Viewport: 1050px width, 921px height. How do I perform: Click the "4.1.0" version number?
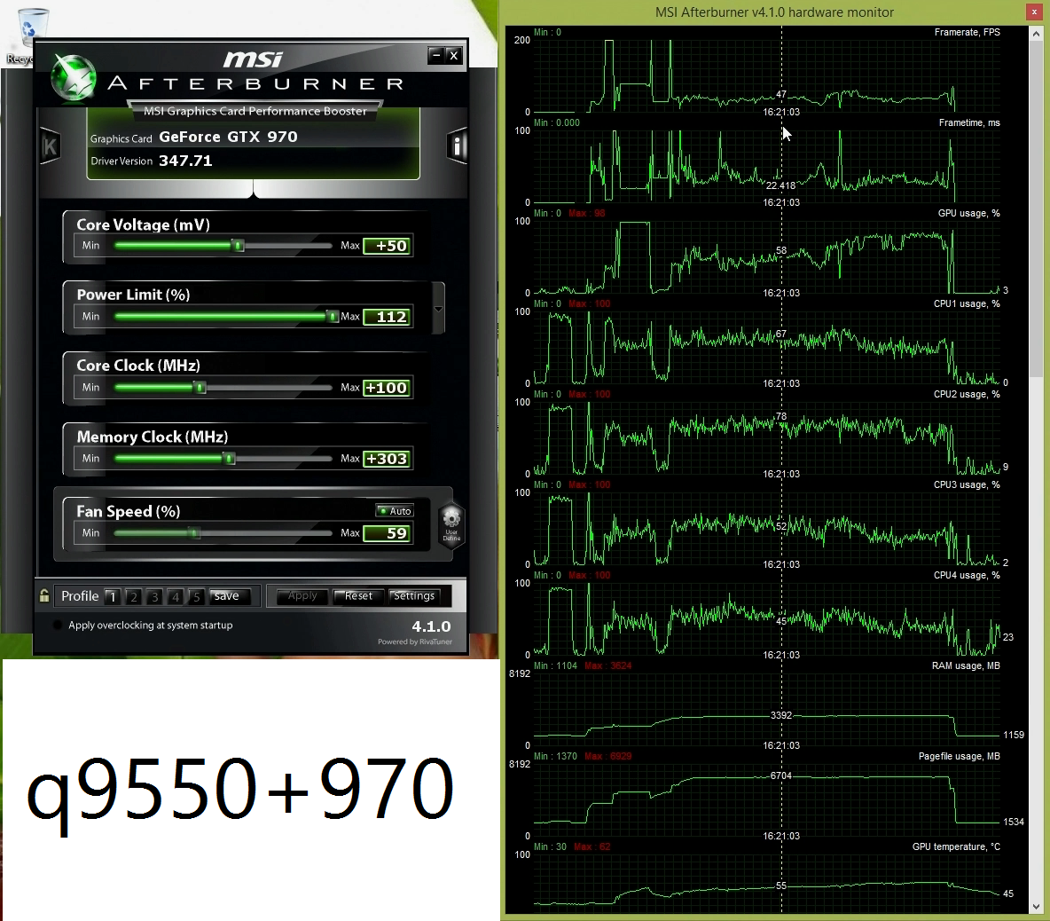431,626
